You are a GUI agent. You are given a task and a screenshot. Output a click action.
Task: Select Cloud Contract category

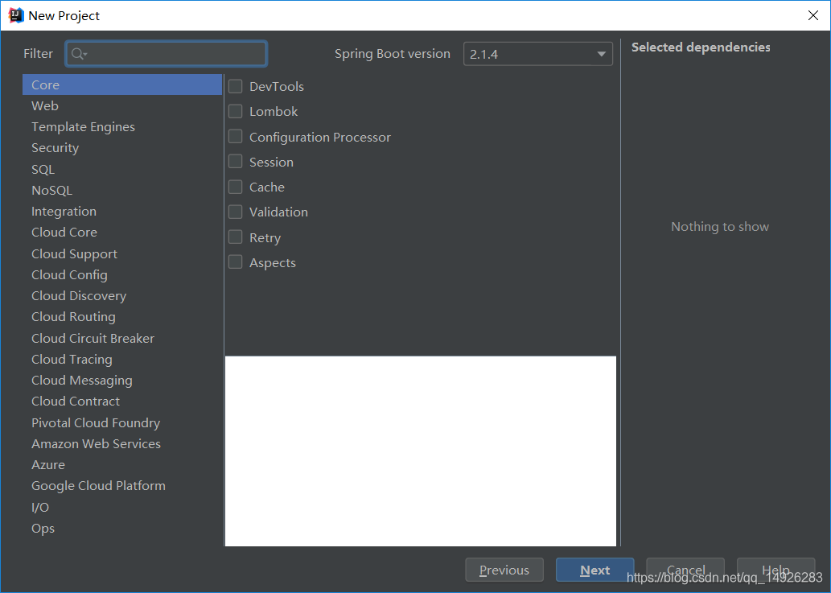(x=122, y=402)
